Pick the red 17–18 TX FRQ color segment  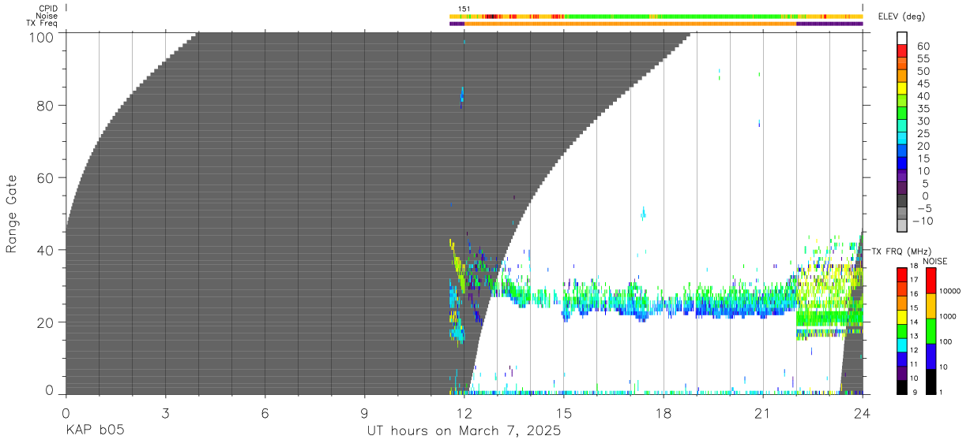pos(901,274)
